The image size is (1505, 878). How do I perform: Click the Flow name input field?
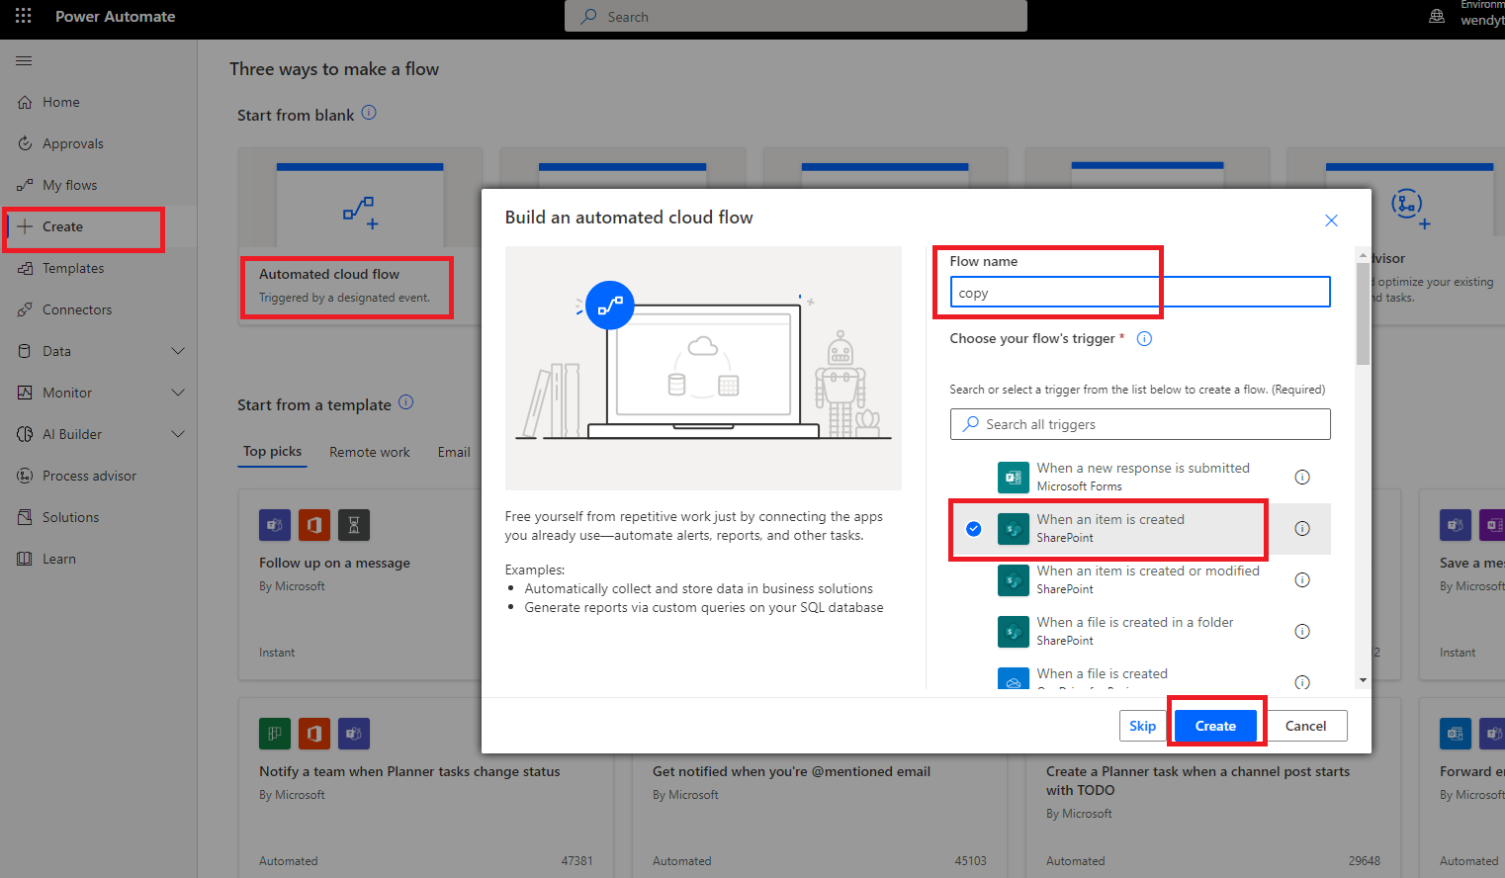click(x=1140, y=293)
